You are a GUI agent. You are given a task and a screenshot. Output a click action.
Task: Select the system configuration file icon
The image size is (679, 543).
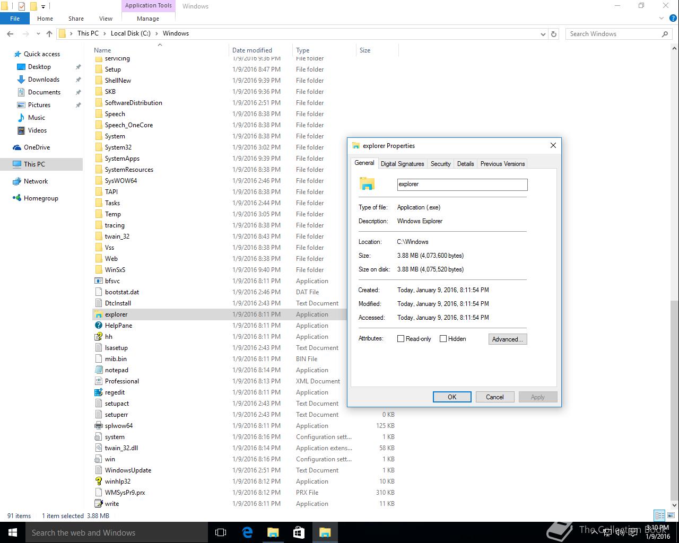click(98, 437)
